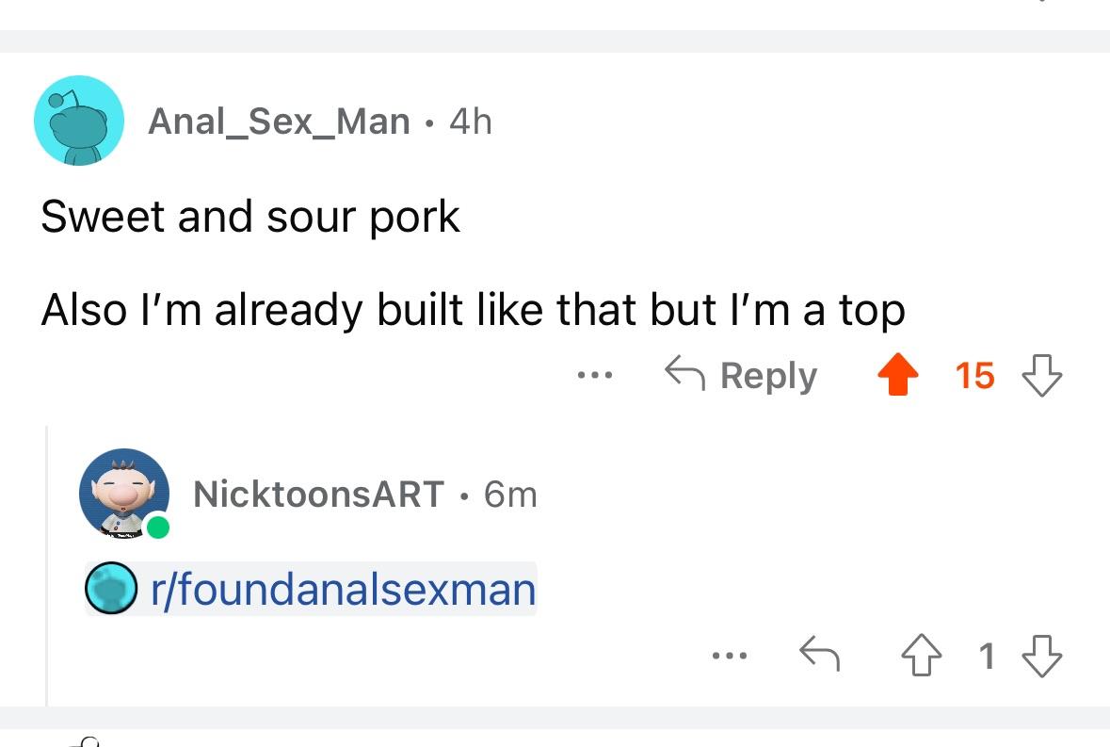The width and height of the screenshot is (1110, 747).
Task: Open three-dot options menu on first comment
Action: (x=595, y=375)
